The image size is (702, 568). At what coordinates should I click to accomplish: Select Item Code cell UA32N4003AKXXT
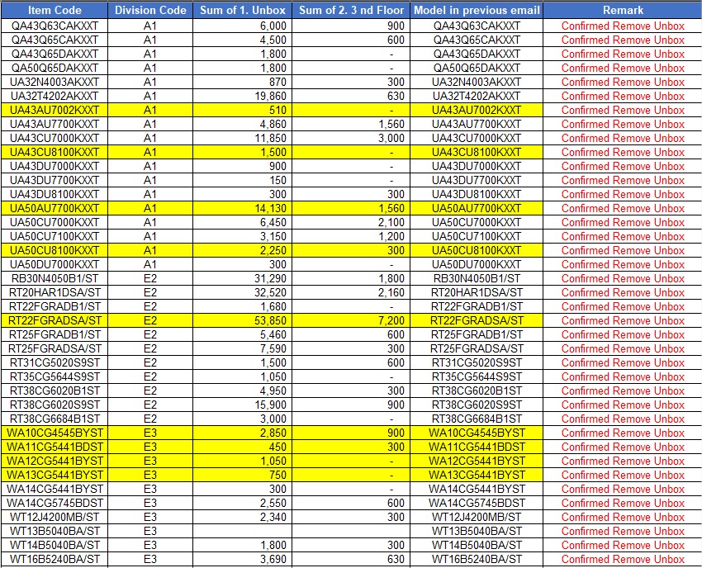[55, 82]
